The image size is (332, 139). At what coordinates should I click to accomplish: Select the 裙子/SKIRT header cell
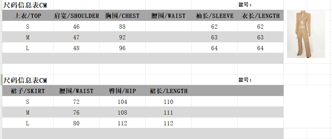[28, 91]
